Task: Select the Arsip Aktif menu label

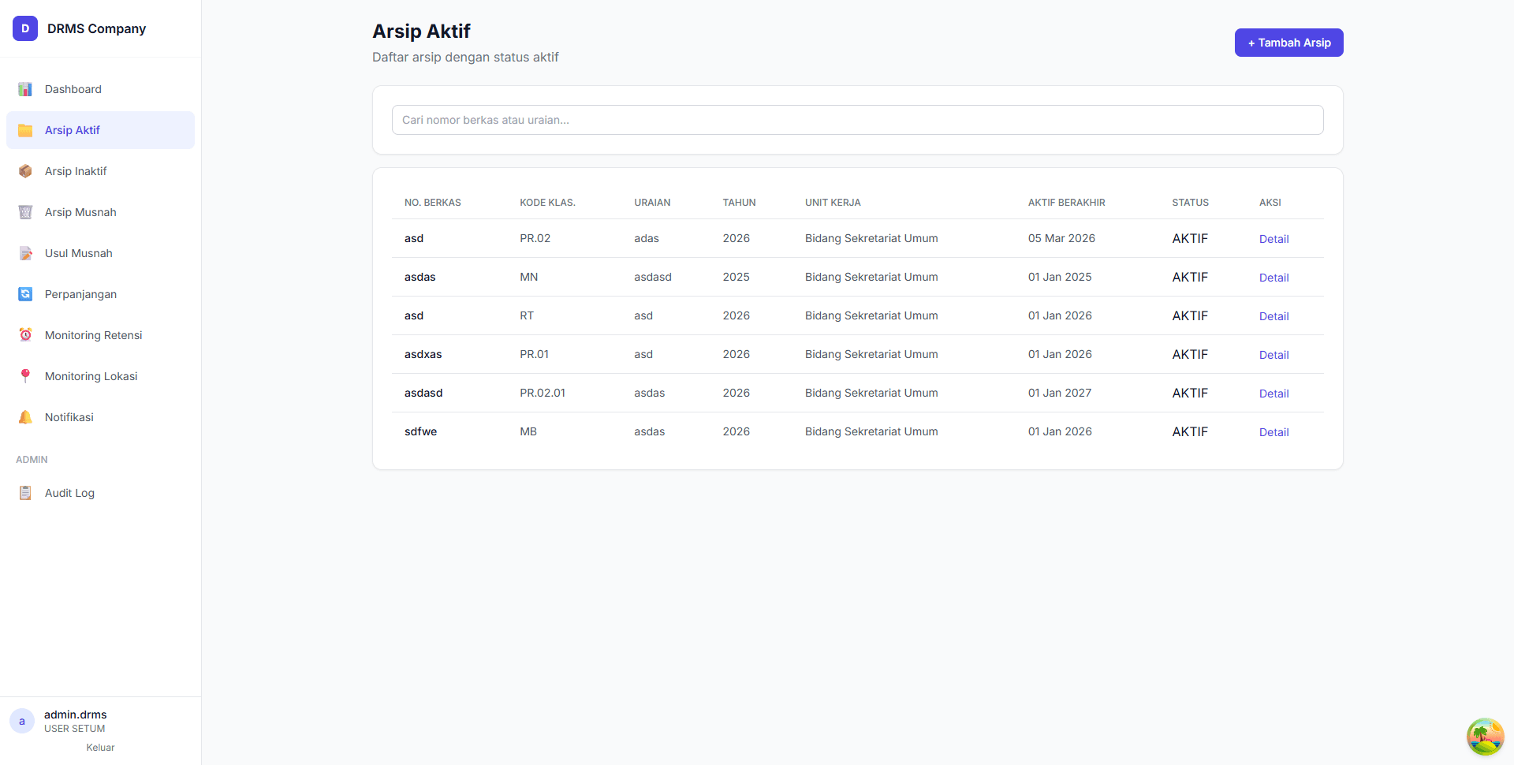Action: pos(73,130)
